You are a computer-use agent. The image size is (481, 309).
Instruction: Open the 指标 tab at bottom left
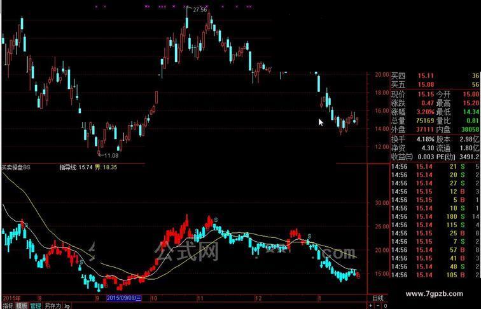[8, 306]
